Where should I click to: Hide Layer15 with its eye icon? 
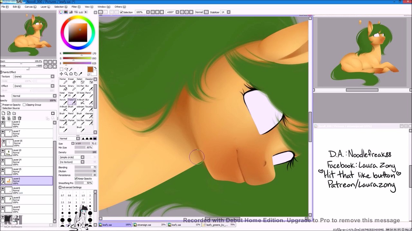click(x=3, y=169)
